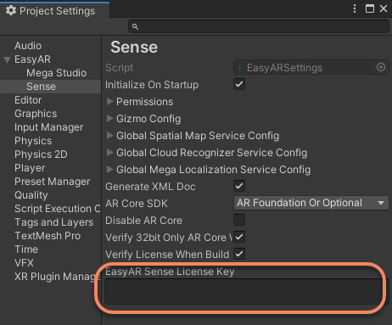Click the search magnifier icon
The image size is (392, 325).
click(135, 26)
